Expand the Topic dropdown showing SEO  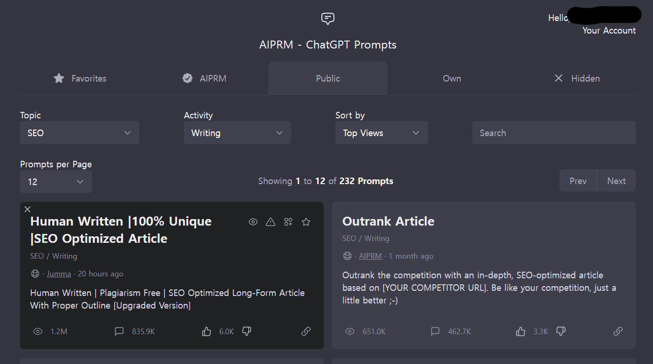point(80,133)
